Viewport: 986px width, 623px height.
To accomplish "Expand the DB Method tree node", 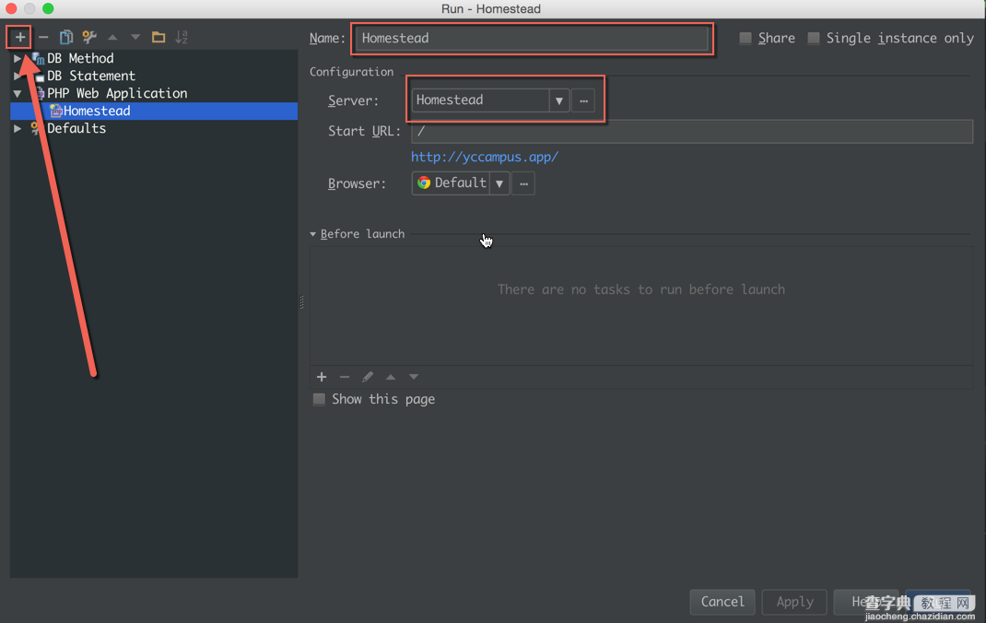I will (x=18, y=58).
